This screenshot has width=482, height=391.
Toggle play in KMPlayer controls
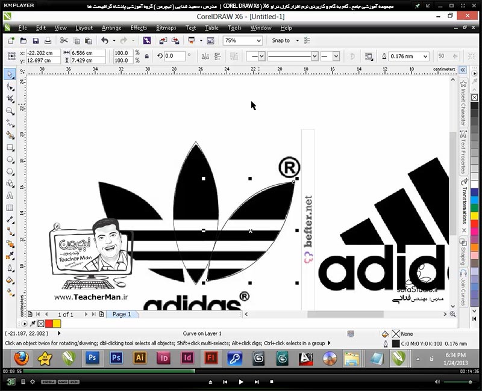pyautogui.click(x=240, y=382)
